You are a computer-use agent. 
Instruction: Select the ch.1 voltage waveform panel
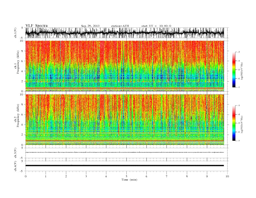pyautogui.click(x=127, y=33)
